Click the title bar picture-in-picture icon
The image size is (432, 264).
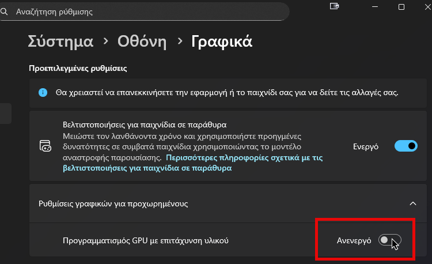[x=334, y=6]
